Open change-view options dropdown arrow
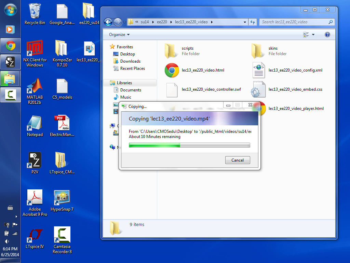 point(313,35)
